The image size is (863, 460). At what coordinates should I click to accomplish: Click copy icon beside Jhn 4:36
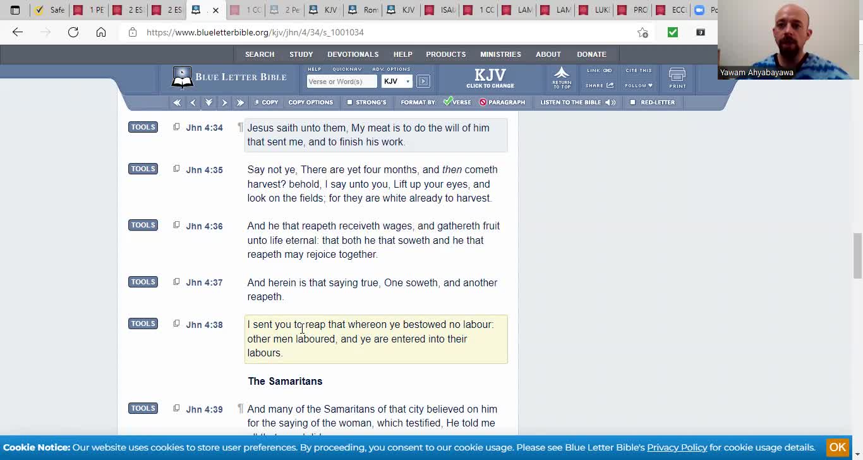point(176,225)
